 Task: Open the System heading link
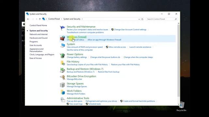pos(71,44)
